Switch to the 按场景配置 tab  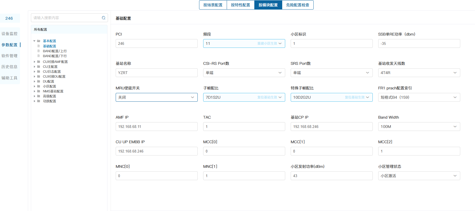213,5
